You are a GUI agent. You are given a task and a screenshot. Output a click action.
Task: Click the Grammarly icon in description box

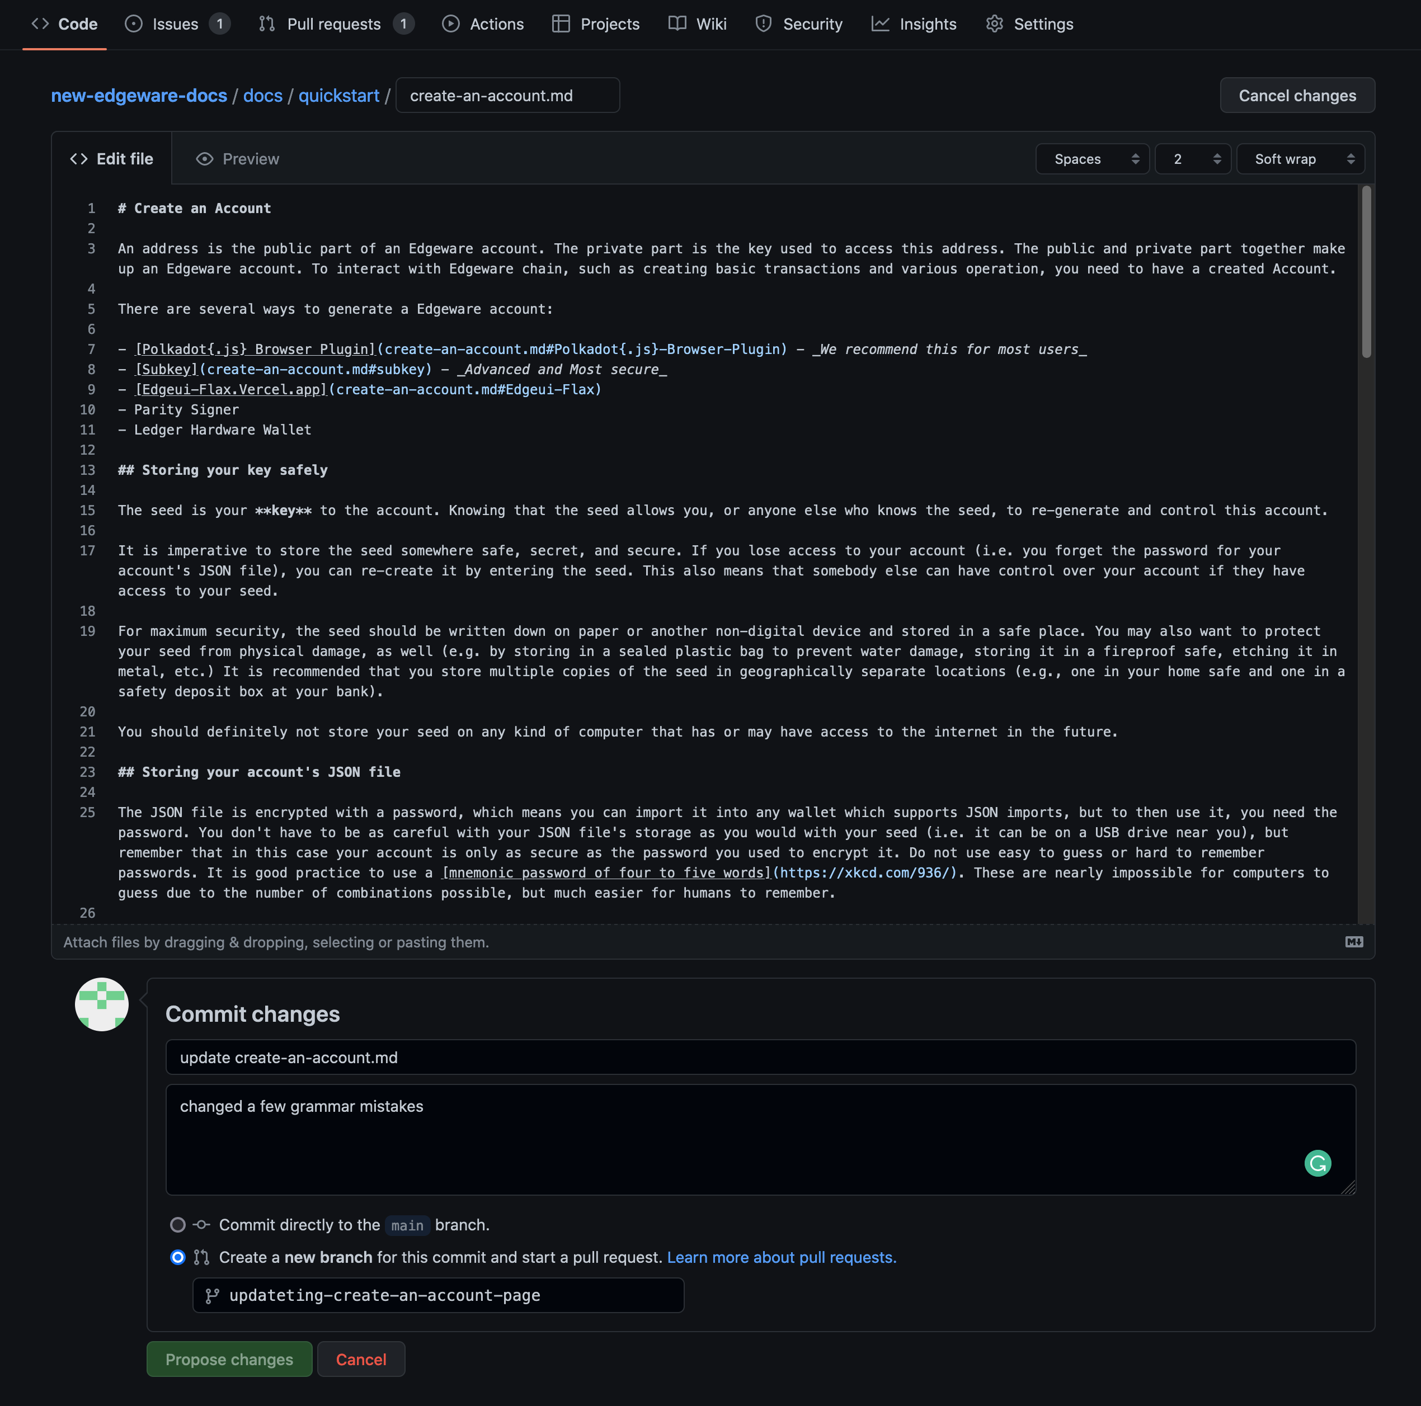(x=1318, y=1163)
